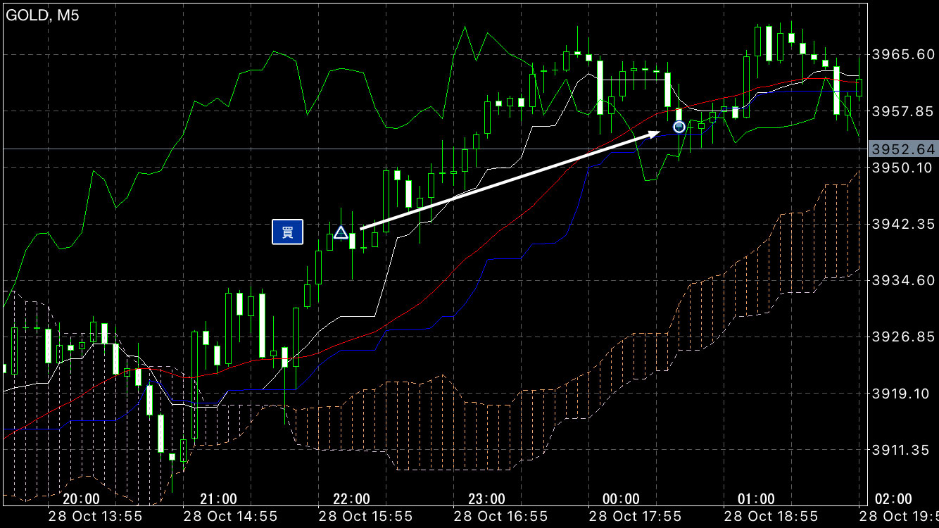Select the circular exit marker

click(679, 127)
